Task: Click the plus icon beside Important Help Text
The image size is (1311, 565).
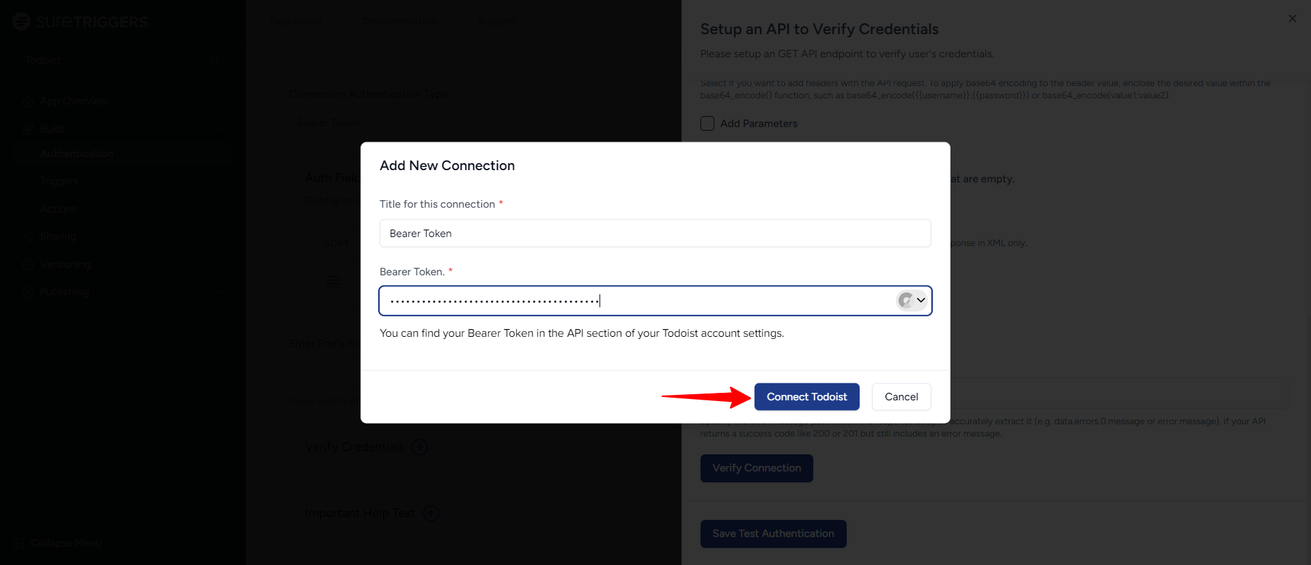Action: tap(431, 513)
